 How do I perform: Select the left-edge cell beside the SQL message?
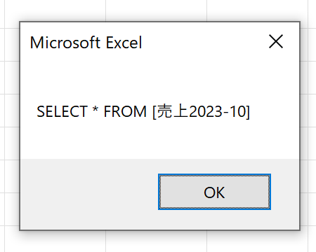coord(12,111)
